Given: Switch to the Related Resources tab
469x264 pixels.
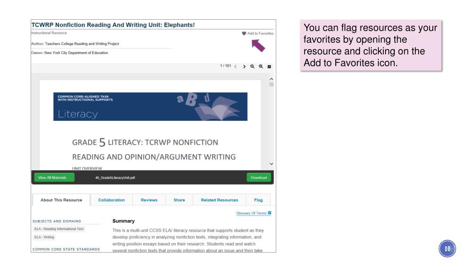Looking at the screenshot, I should point(219,200).
